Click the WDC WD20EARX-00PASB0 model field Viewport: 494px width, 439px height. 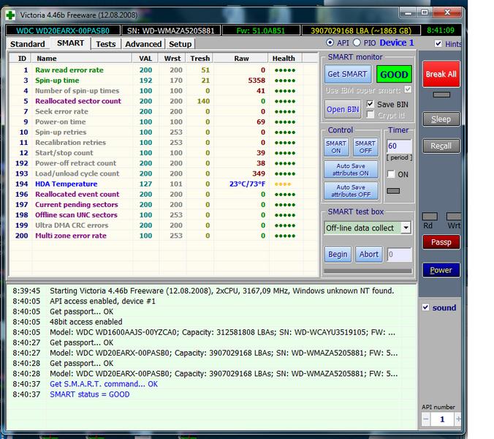(63, 31)
